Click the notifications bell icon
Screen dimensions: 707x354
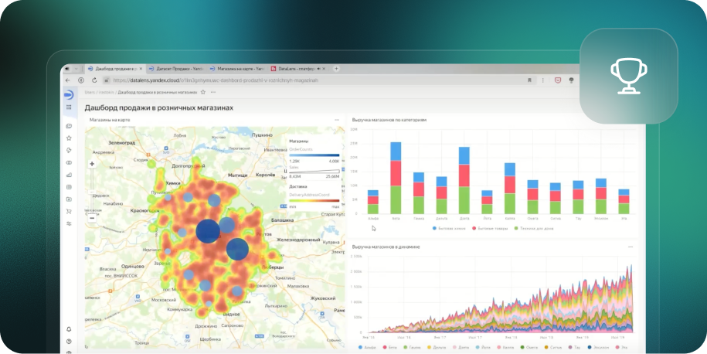[69, 329]
